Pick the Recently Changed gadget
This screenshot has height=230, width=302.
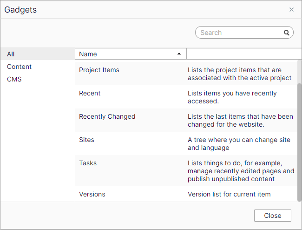(107, 116)
